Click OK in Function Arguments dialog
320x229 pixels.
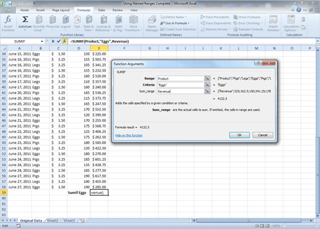pos(239,135)
